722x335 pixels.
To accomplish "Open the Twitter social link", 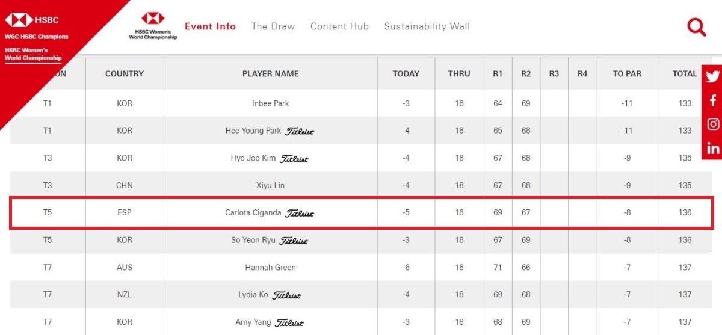I will point(713,76).
